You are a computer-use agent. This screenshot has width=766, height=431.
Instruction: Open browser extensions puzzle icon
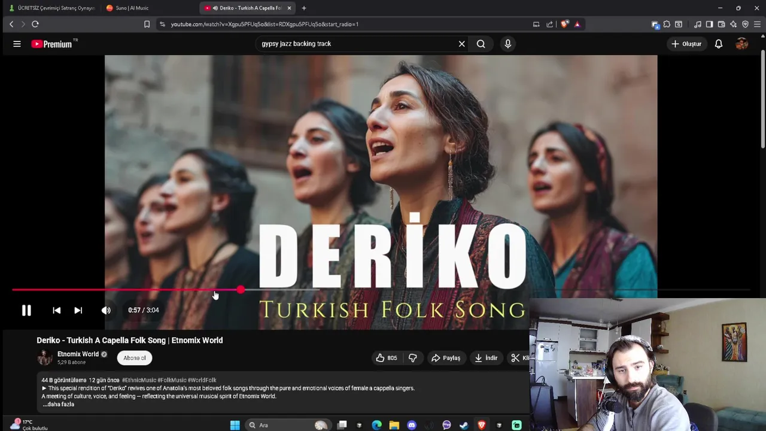pyautogui.click(x=667, y=24)
